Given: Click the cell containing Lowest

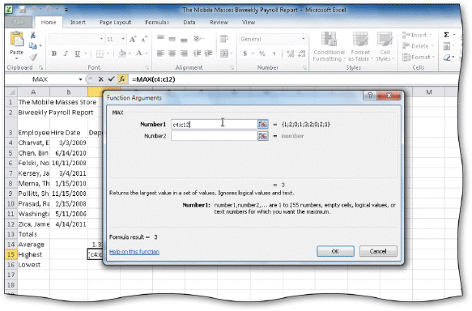Looking at the screenshot, I should pos(33,265).
